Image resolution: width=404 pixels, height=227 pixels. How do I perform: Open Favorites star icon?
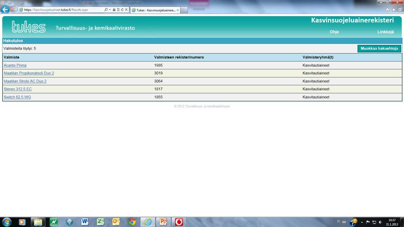tap(394, 9)
